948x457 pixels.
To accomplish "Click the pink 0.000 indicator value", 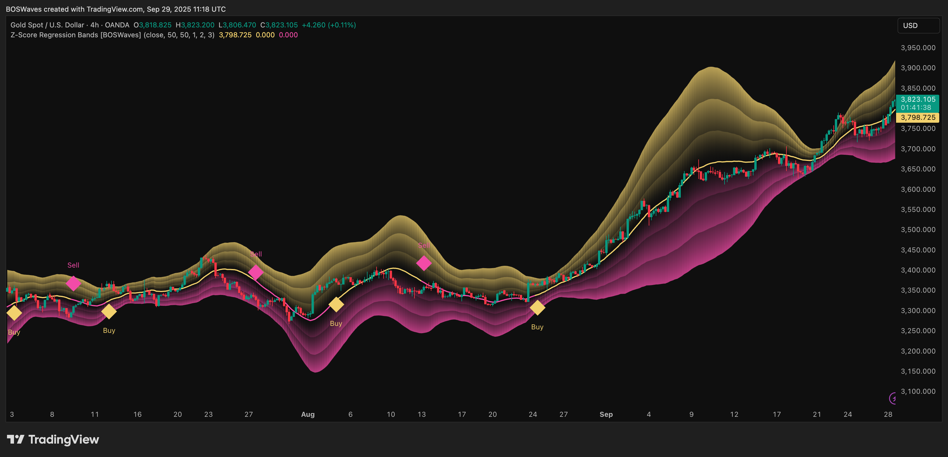I will [288, 35].
